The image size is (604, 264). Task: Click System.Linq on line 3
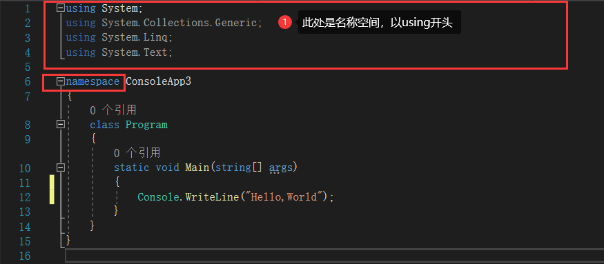point(135,38)
